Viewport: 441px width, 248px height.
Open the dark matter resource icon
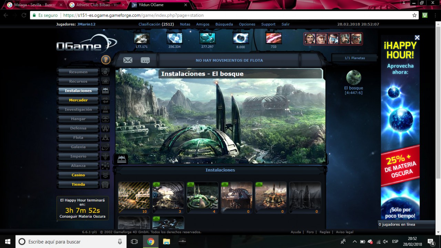[274, 38]
